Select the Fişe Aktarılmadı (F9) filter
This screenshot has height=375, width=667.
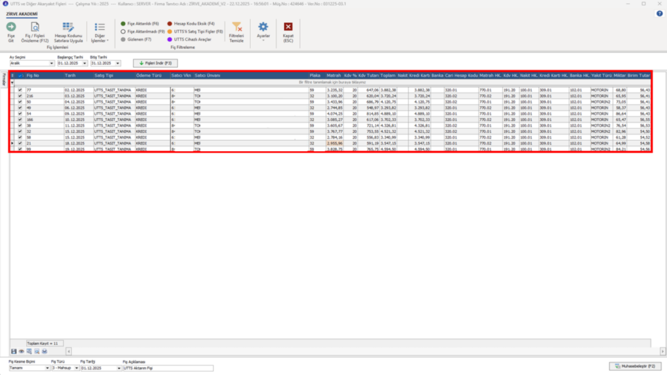(x=143, y=31)
